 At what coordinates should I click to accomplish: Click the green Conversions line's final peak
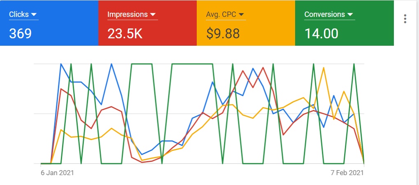[x=354, y=64]
